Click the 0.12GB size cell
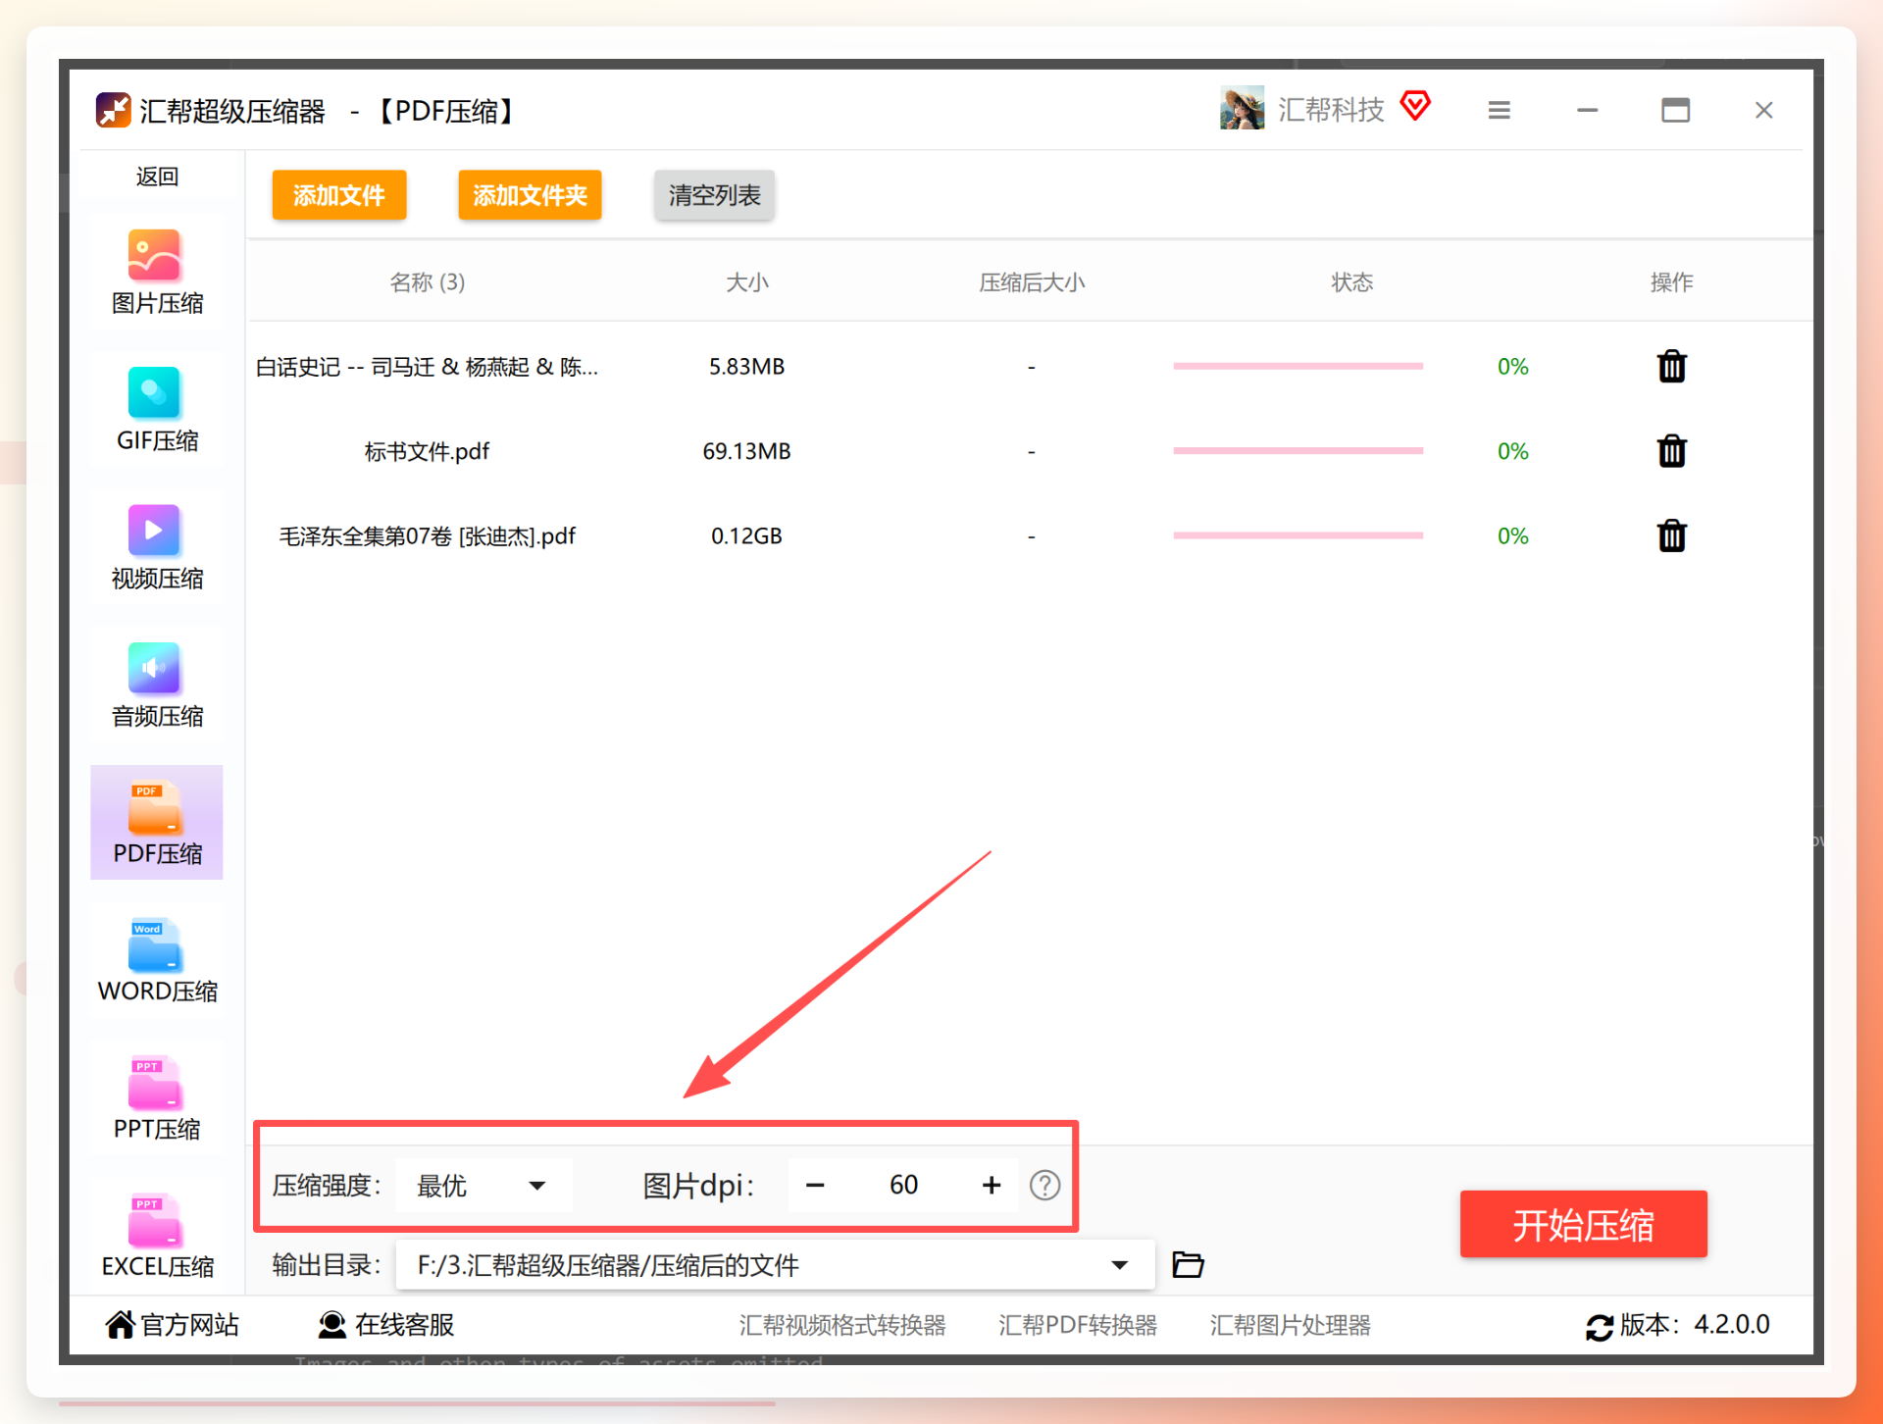 click(x=746, y=536)
